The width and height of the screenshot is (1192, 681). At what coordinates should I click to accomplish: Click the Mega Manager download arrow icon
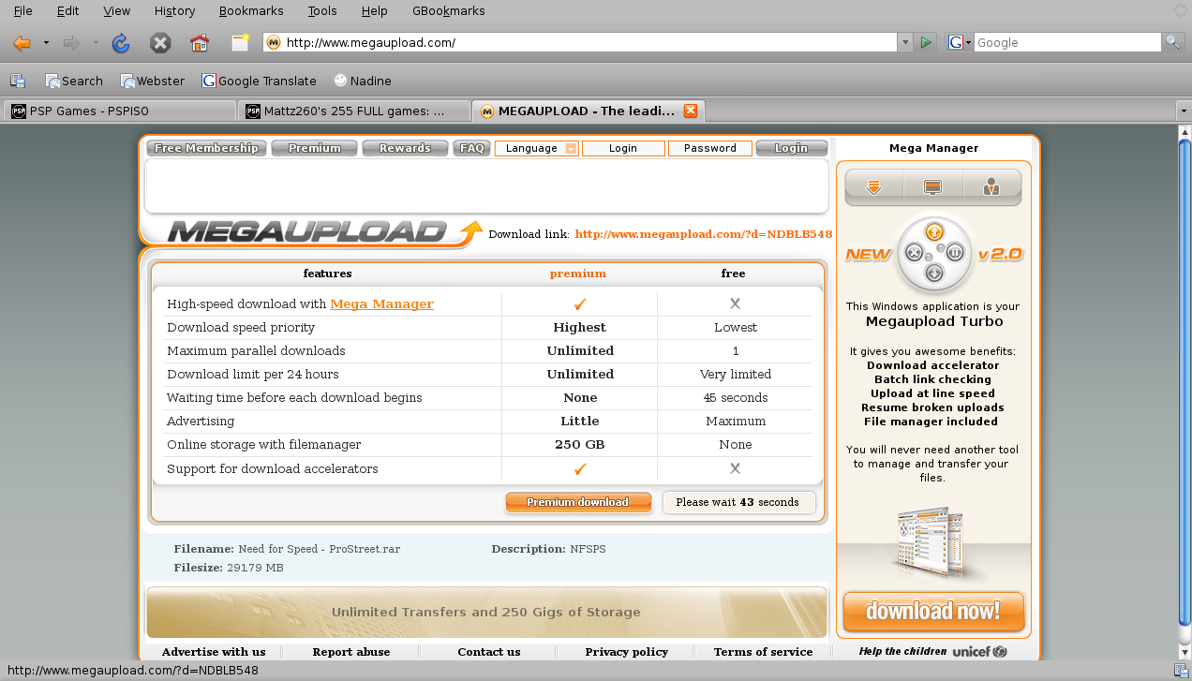coord(874,186)
